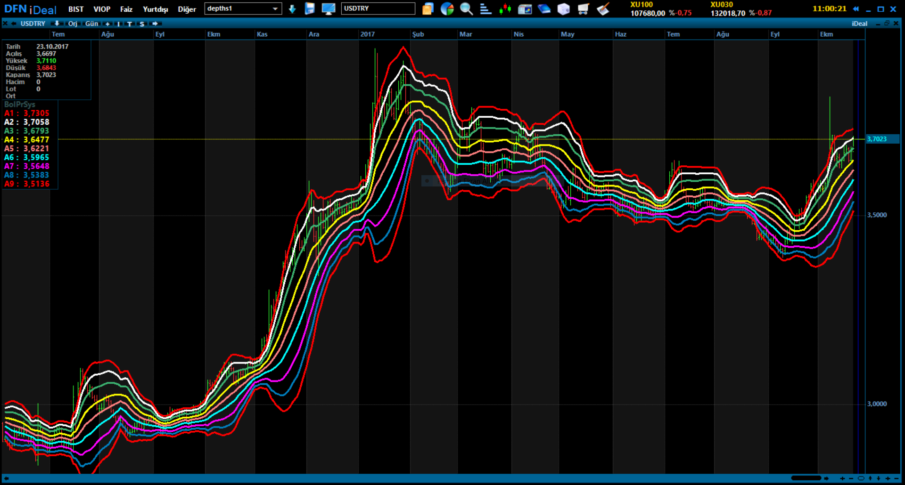The width and height of the screenshot is (905, 485).
Task: Click the down-arrow button in chart toolbar
Action: click(57, 24)
